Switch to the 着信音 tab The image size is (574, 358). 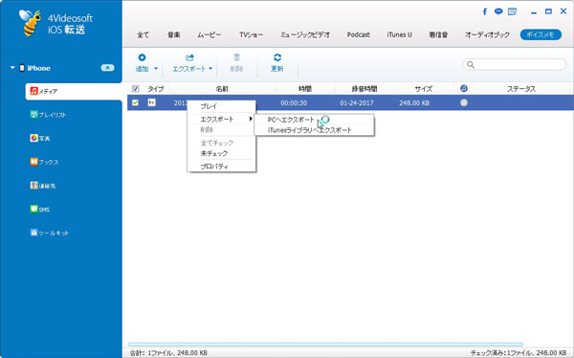pos(438,34)
